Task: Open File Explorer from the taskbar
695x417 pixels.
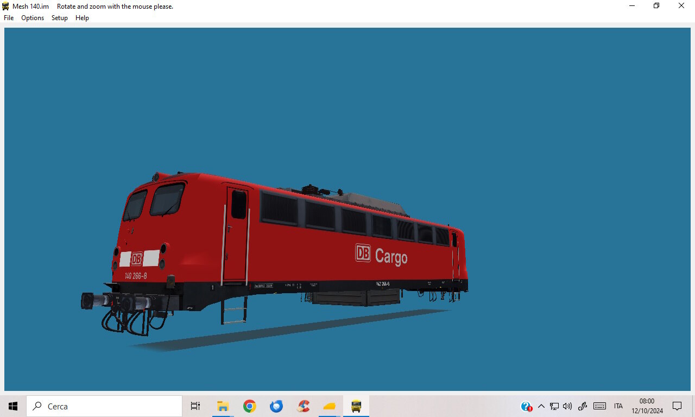Action: (223, 406)
